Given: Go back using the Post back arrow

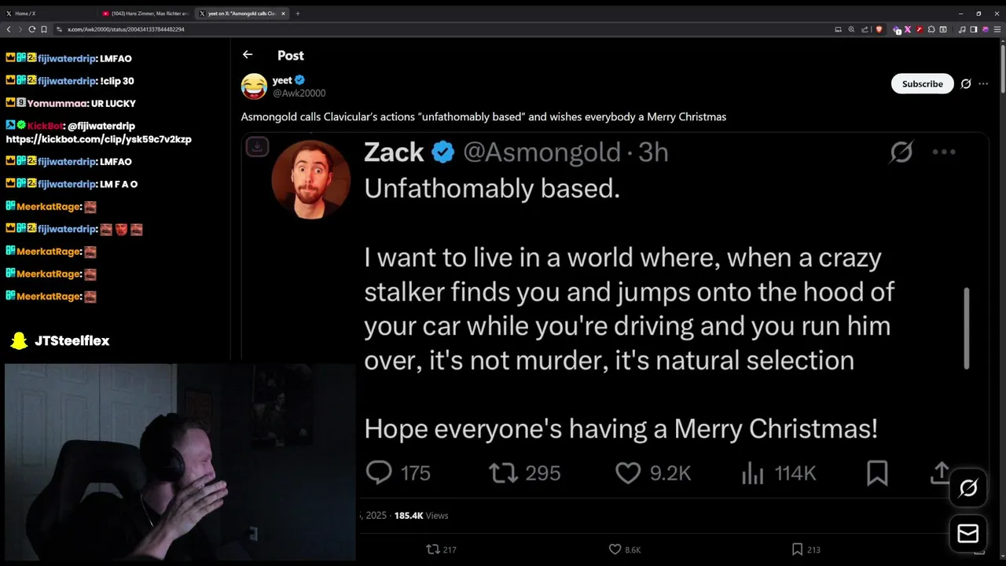Looking at the screenshot, I should coord(248,54).
